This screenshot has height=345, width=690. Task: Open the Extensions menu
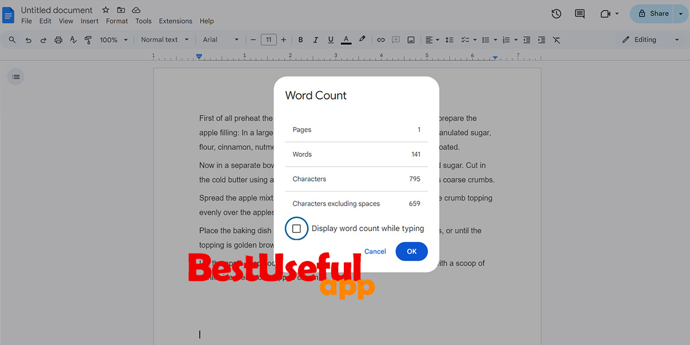click(x=175, y=21)
